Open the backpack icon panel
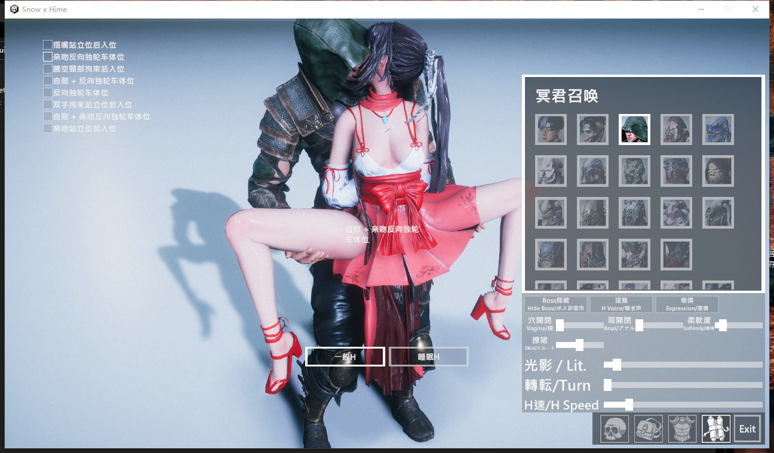Image resolution: width=774 pixels, height=453 pixels. pyautogui.click(x=649, y=429)
